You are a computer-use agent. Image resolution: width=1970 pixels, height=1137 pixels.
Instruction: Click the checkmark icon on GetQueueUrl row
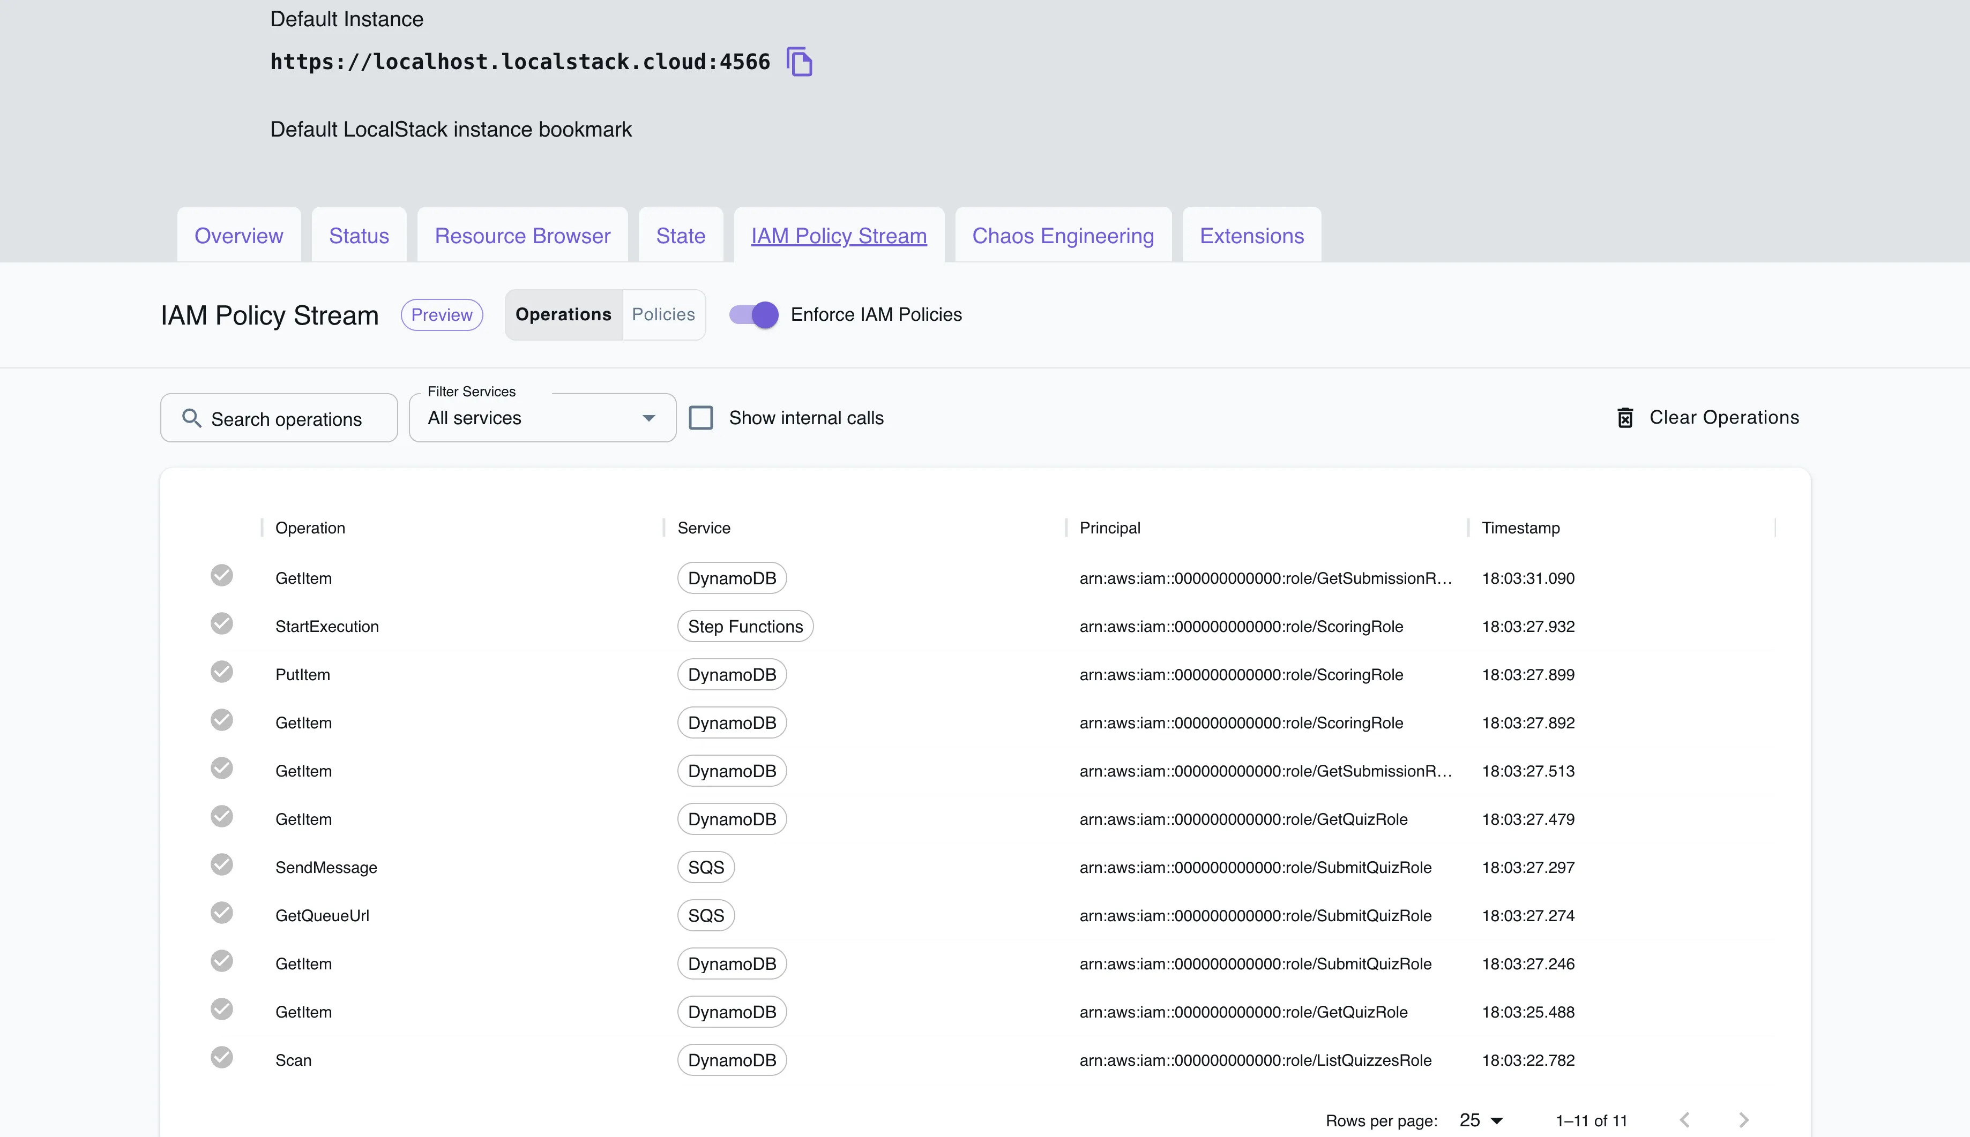pyautogui.click(x=221, y=915)
